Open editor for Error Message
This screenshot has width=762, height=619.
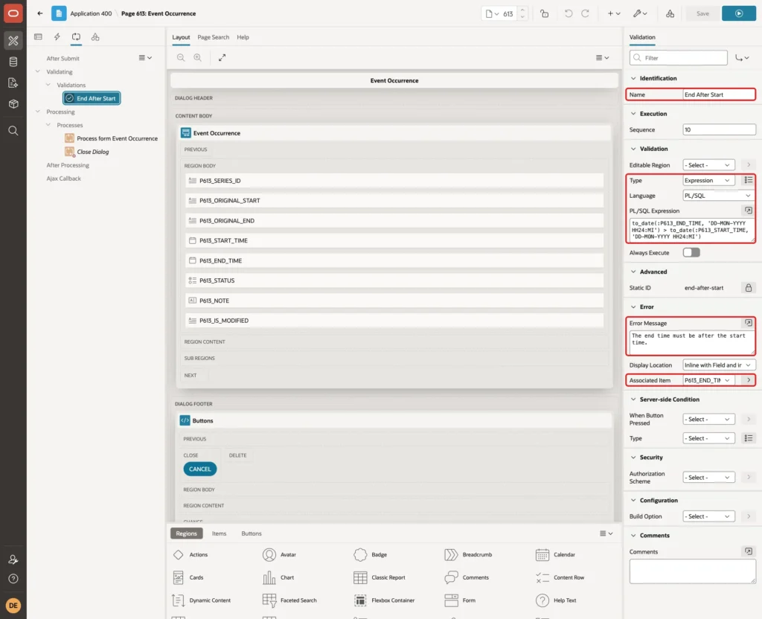[x=749, y=323]
